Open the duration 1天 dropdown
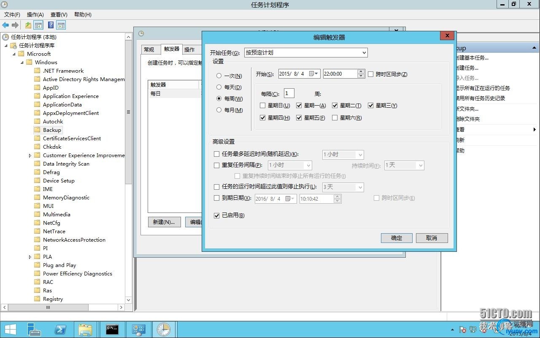This screenshot has height=338, width=540. coord(404,165)
